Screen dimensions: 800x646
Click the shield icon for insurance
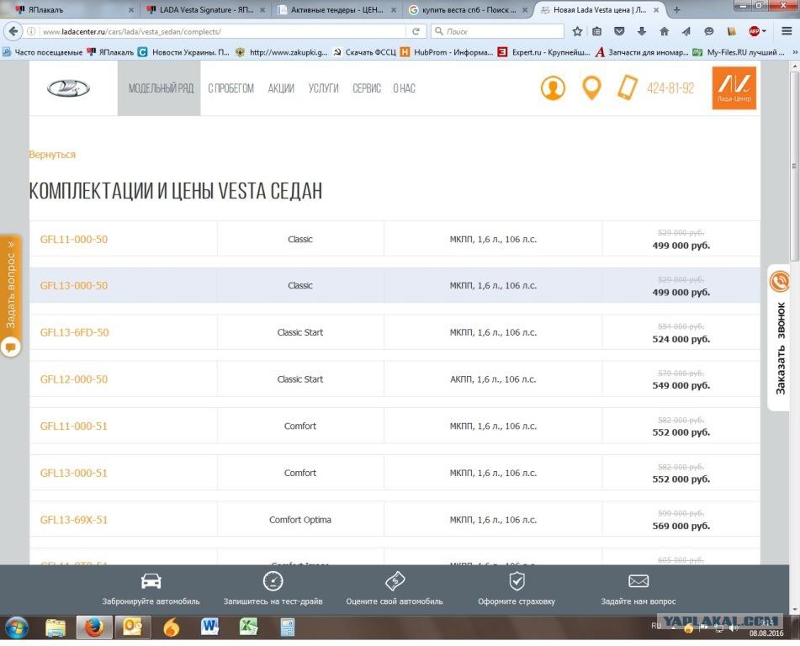pos(517,580)
